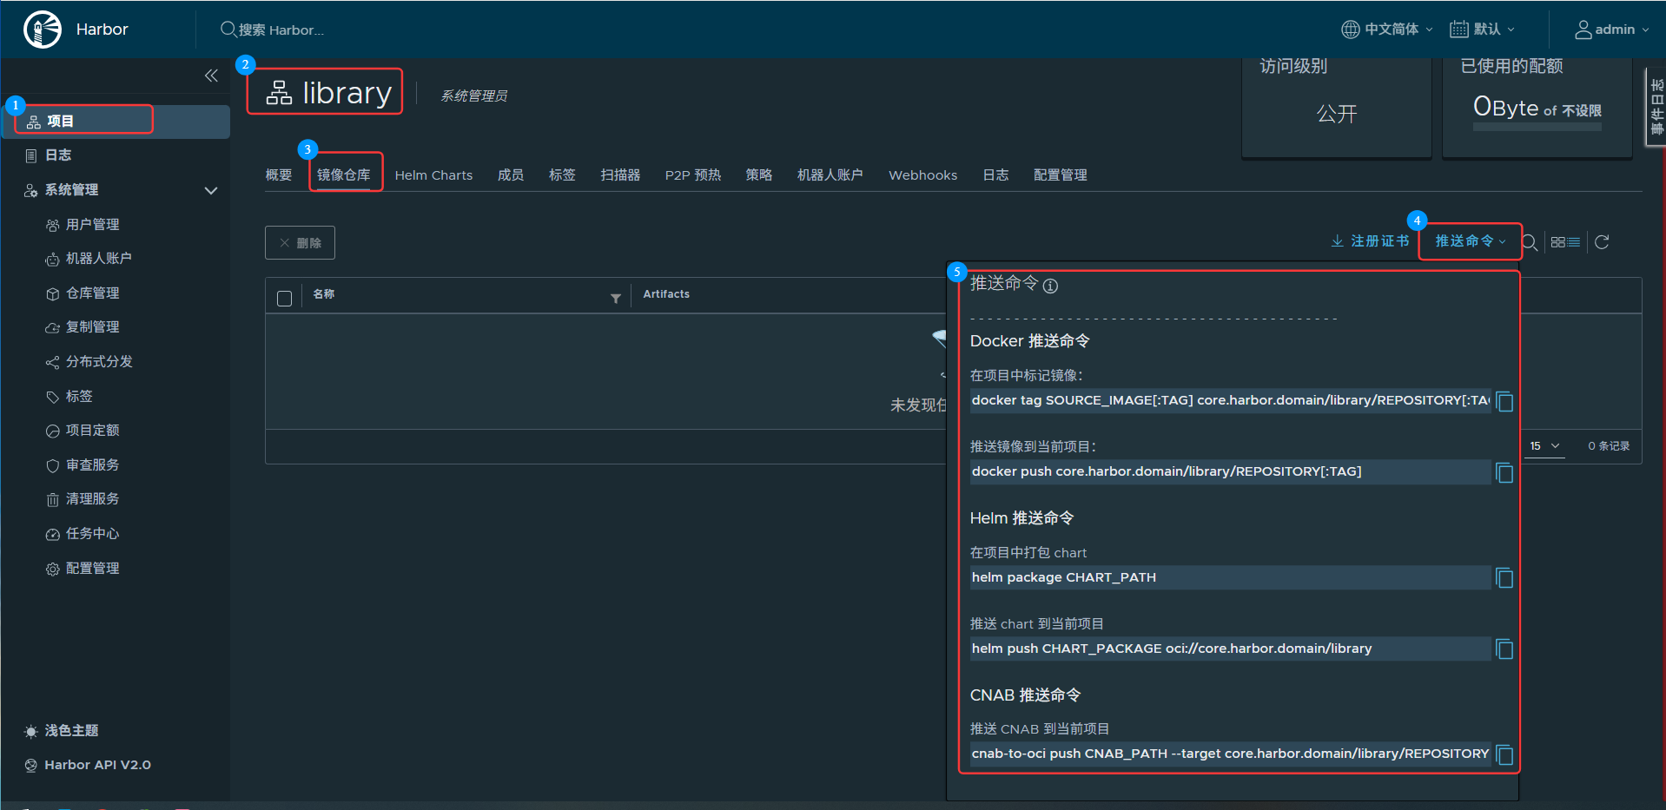The image size is (1666, 810).
Task: Copy the helm package command
Action: (x=1504, y=578)
